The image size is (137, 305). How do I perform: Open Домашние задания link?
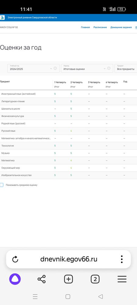tap(121, 27)
